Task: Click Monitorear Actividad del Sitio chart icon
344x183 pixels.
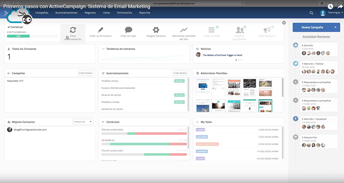Action: pos(184,30)
